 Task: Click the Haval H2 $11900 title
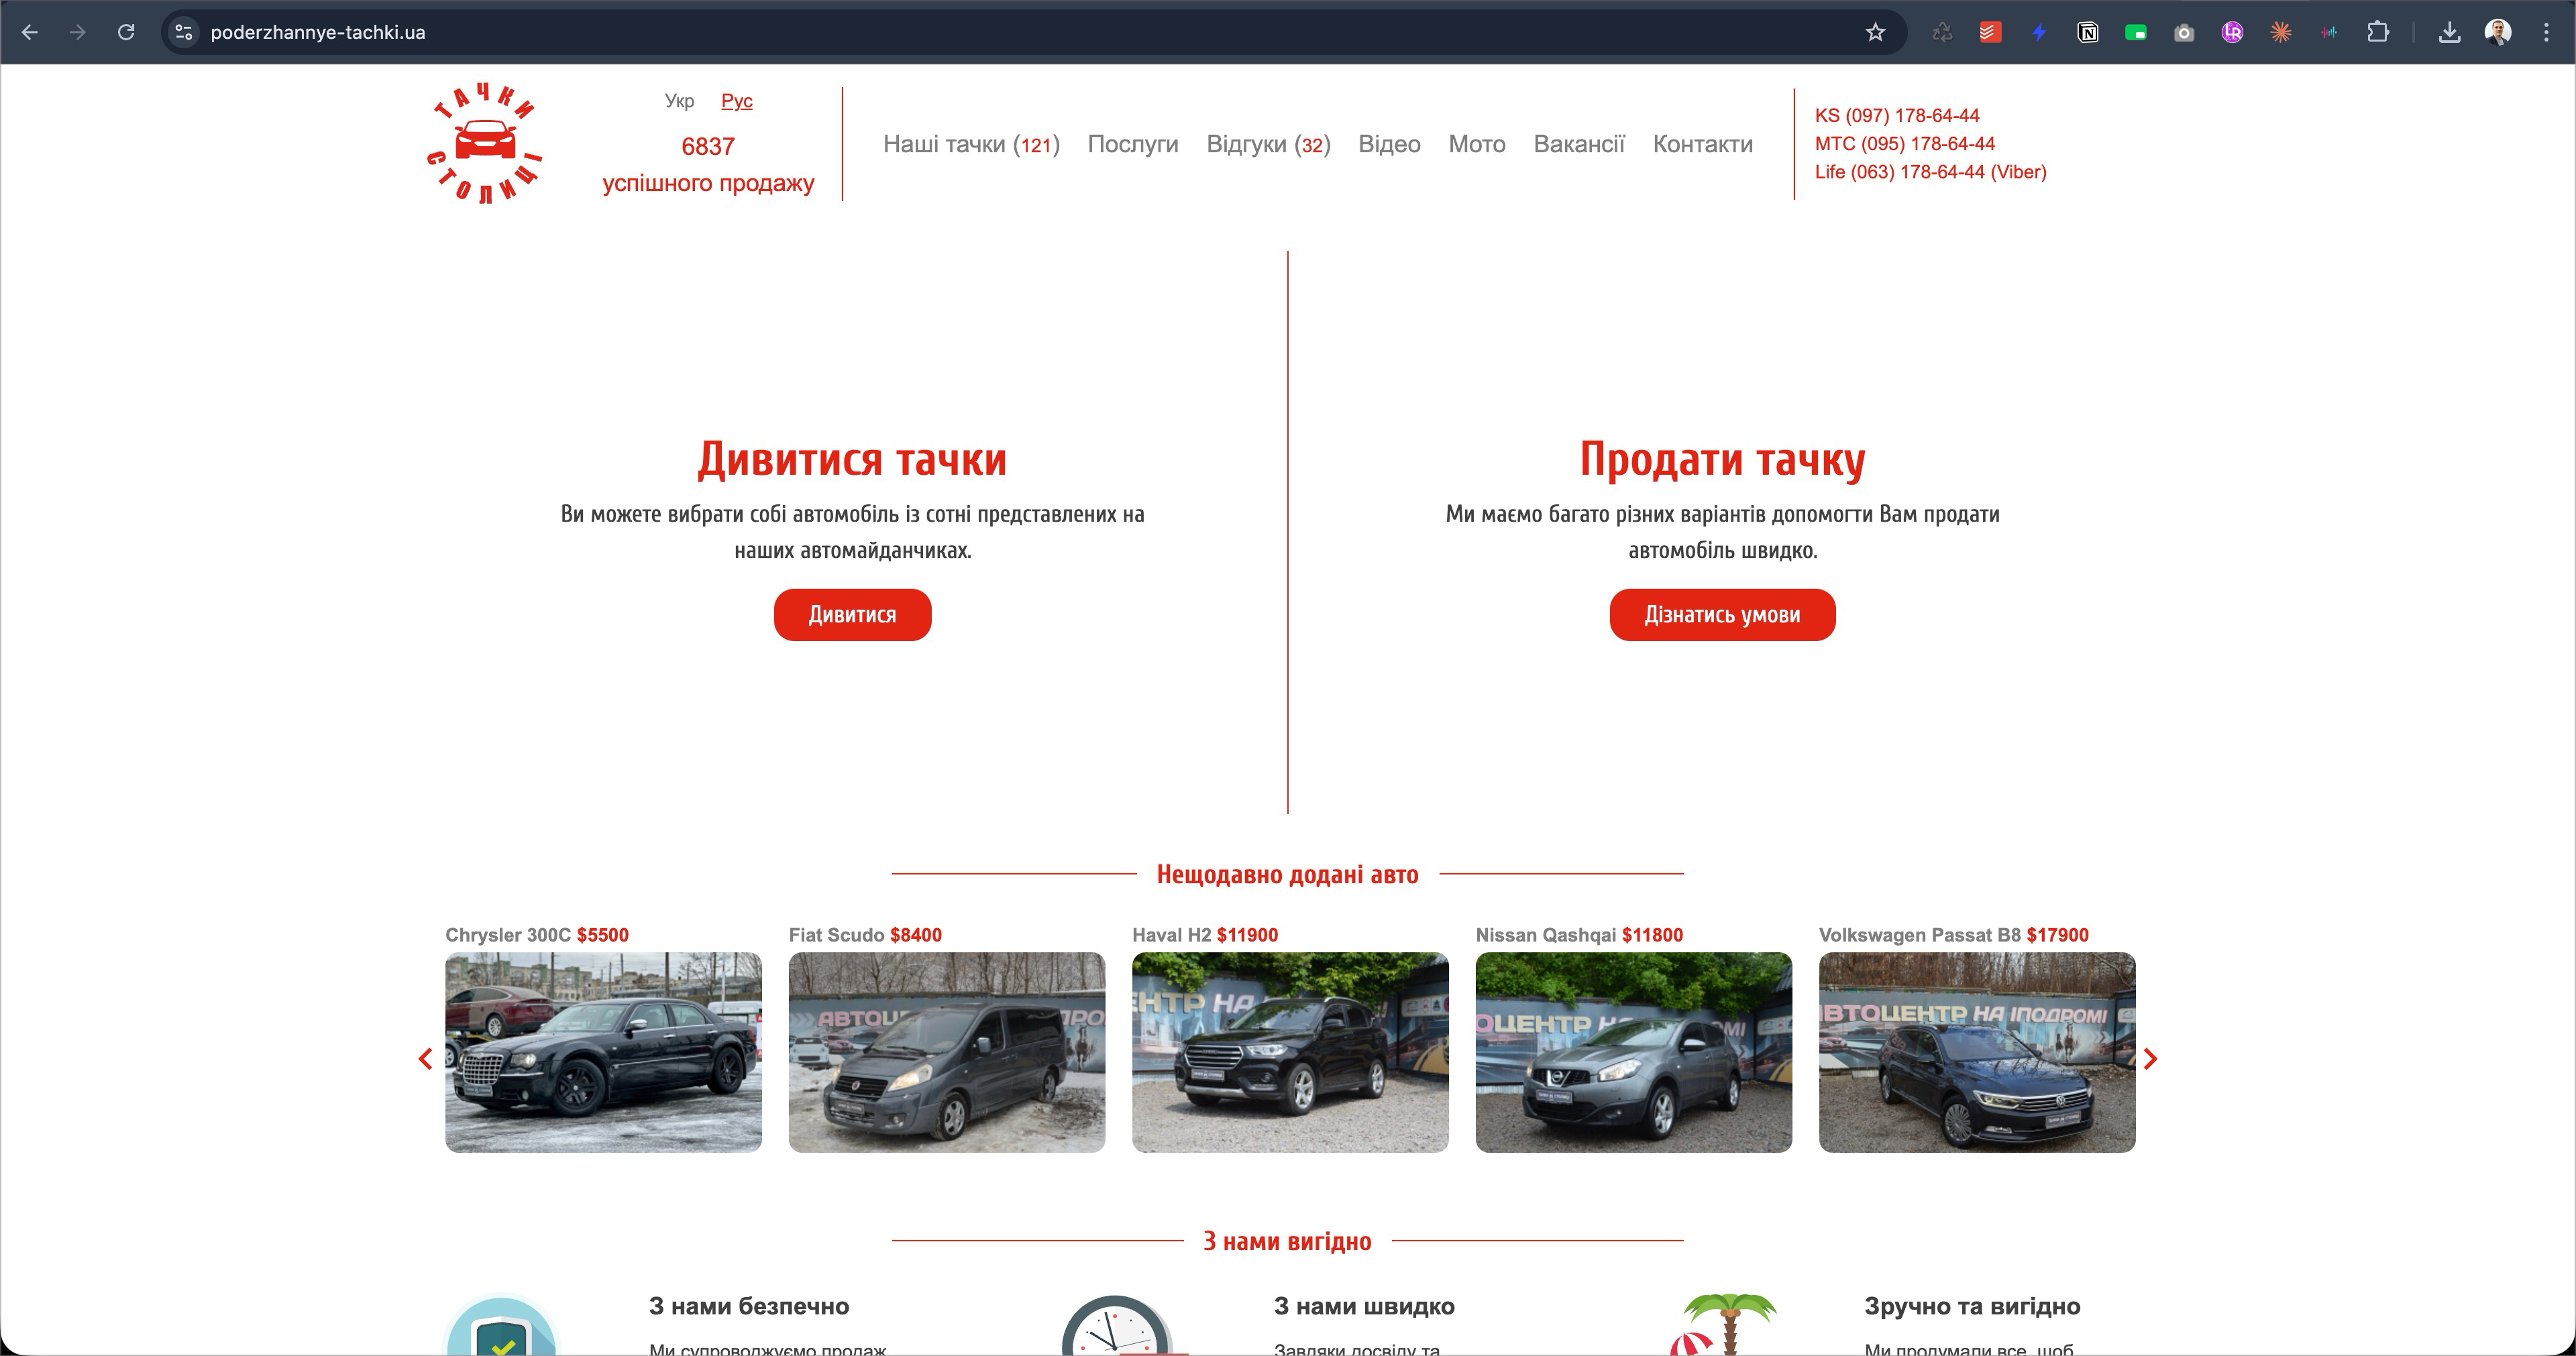coord(1204,935)
